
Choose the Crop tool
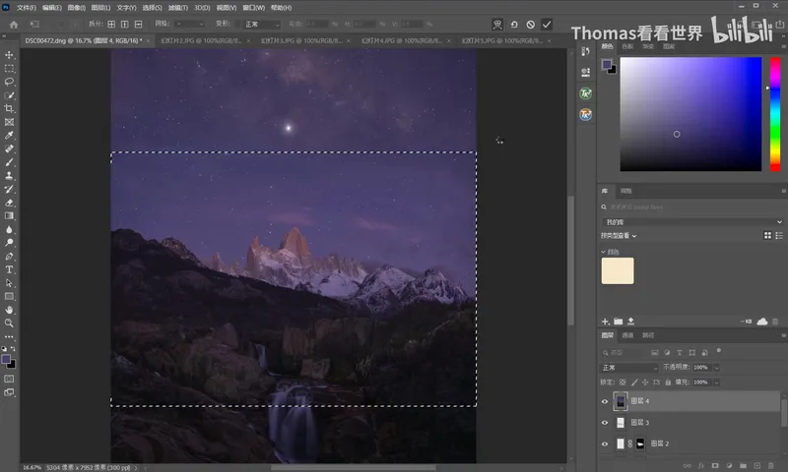point(9,109)
